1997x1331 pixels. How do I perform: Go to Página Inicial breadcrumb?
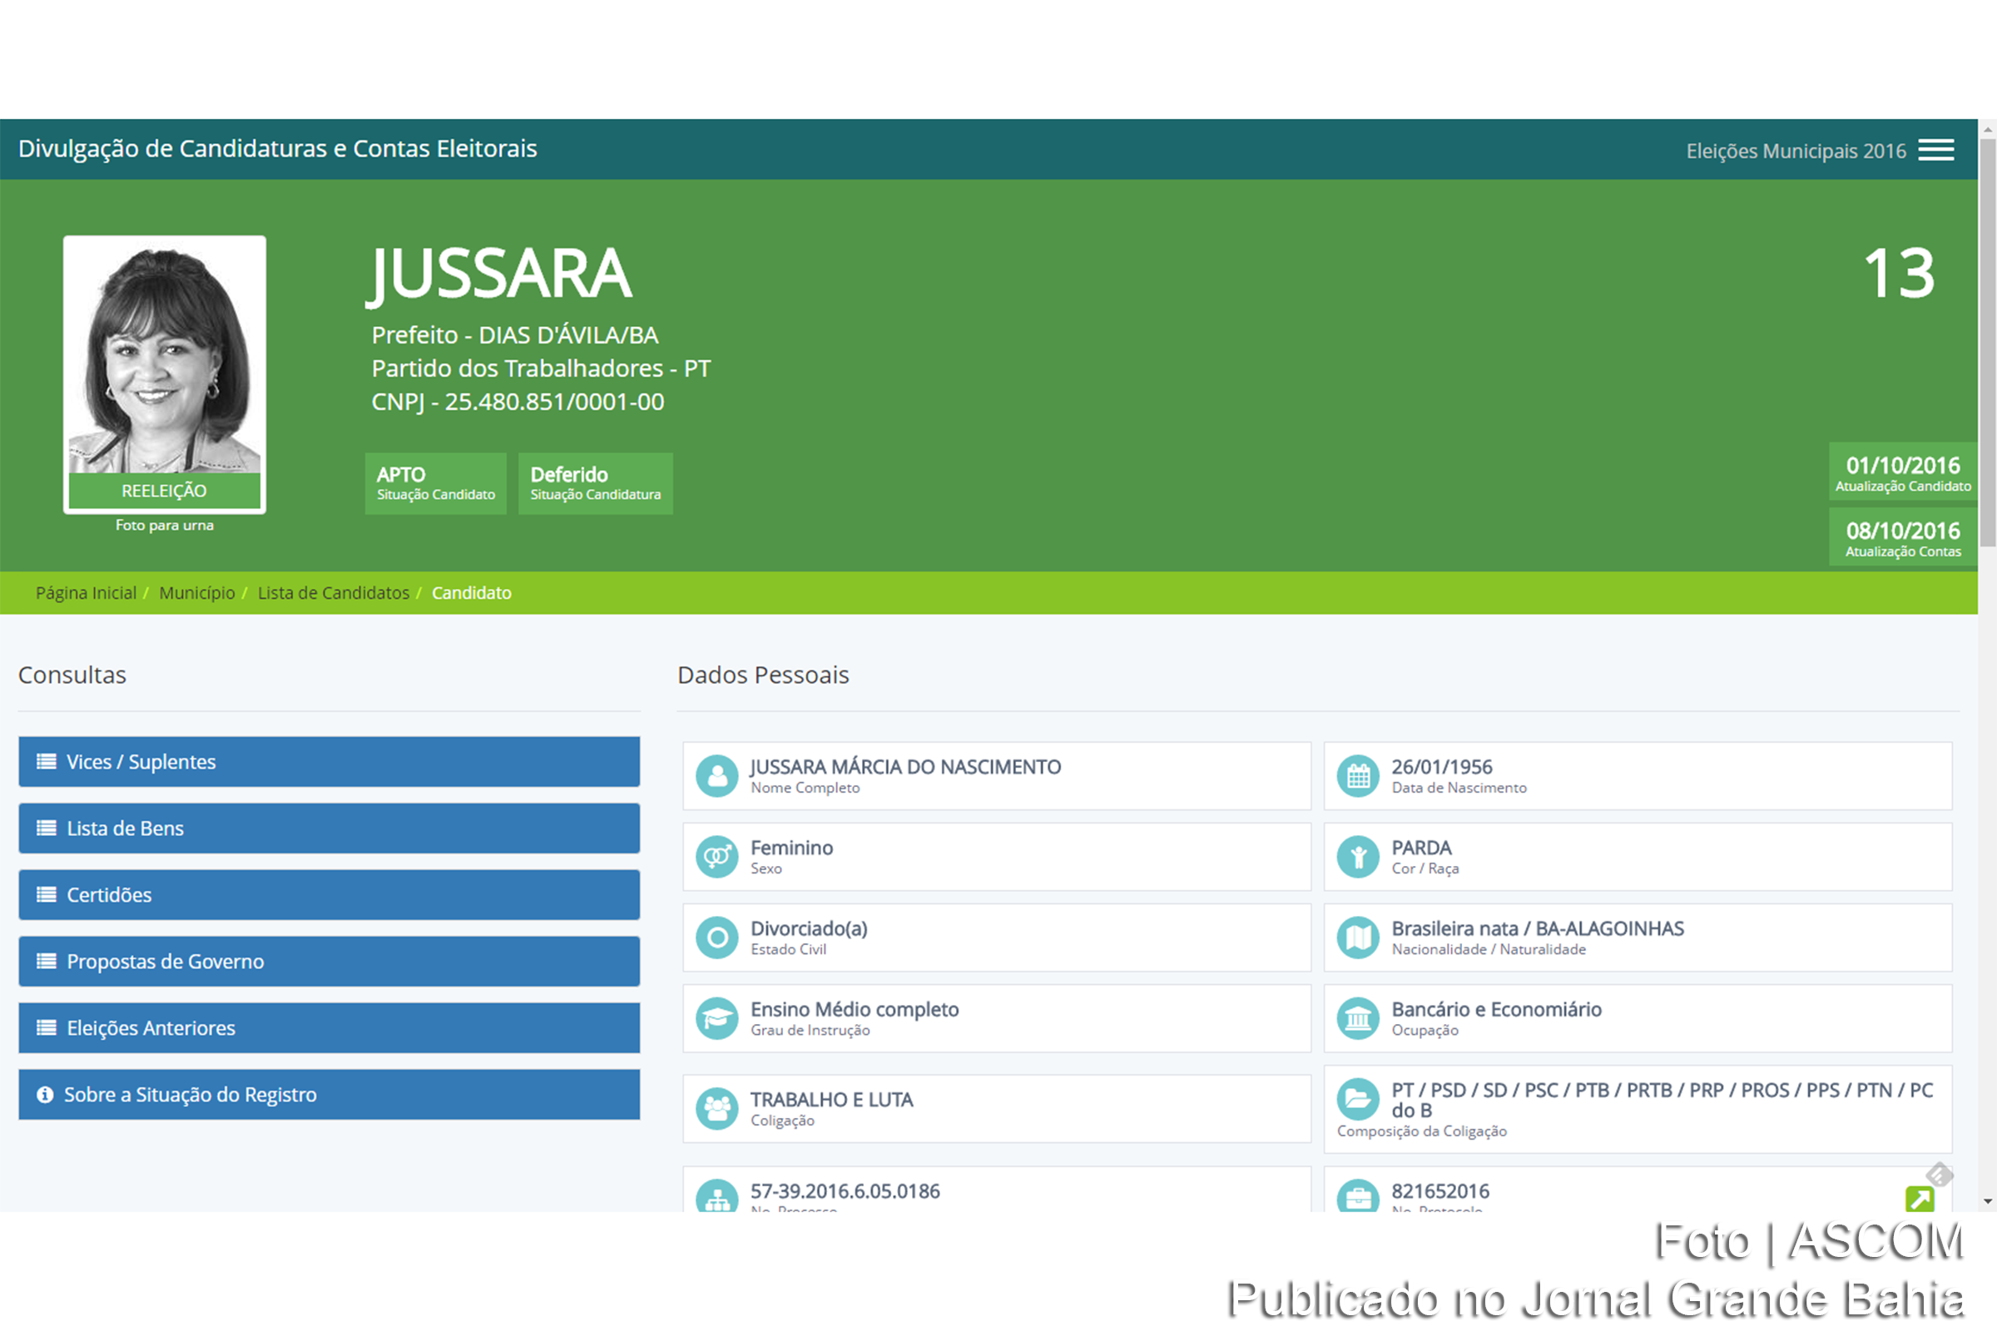point(86,592)
